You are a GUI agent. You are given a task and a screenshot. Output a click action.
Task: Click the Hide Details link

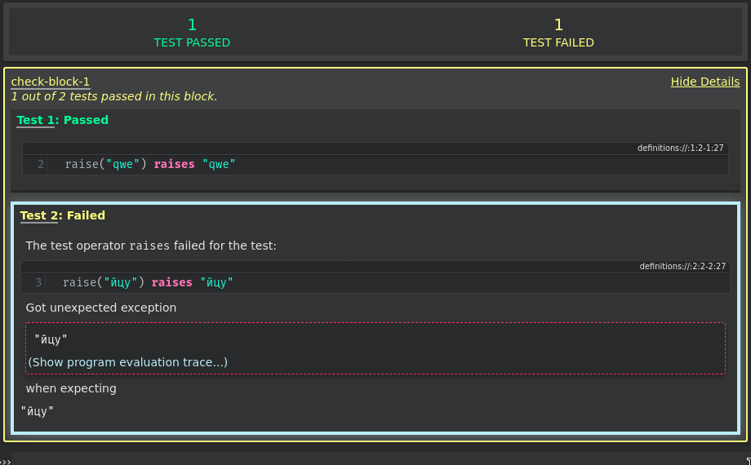705,82
